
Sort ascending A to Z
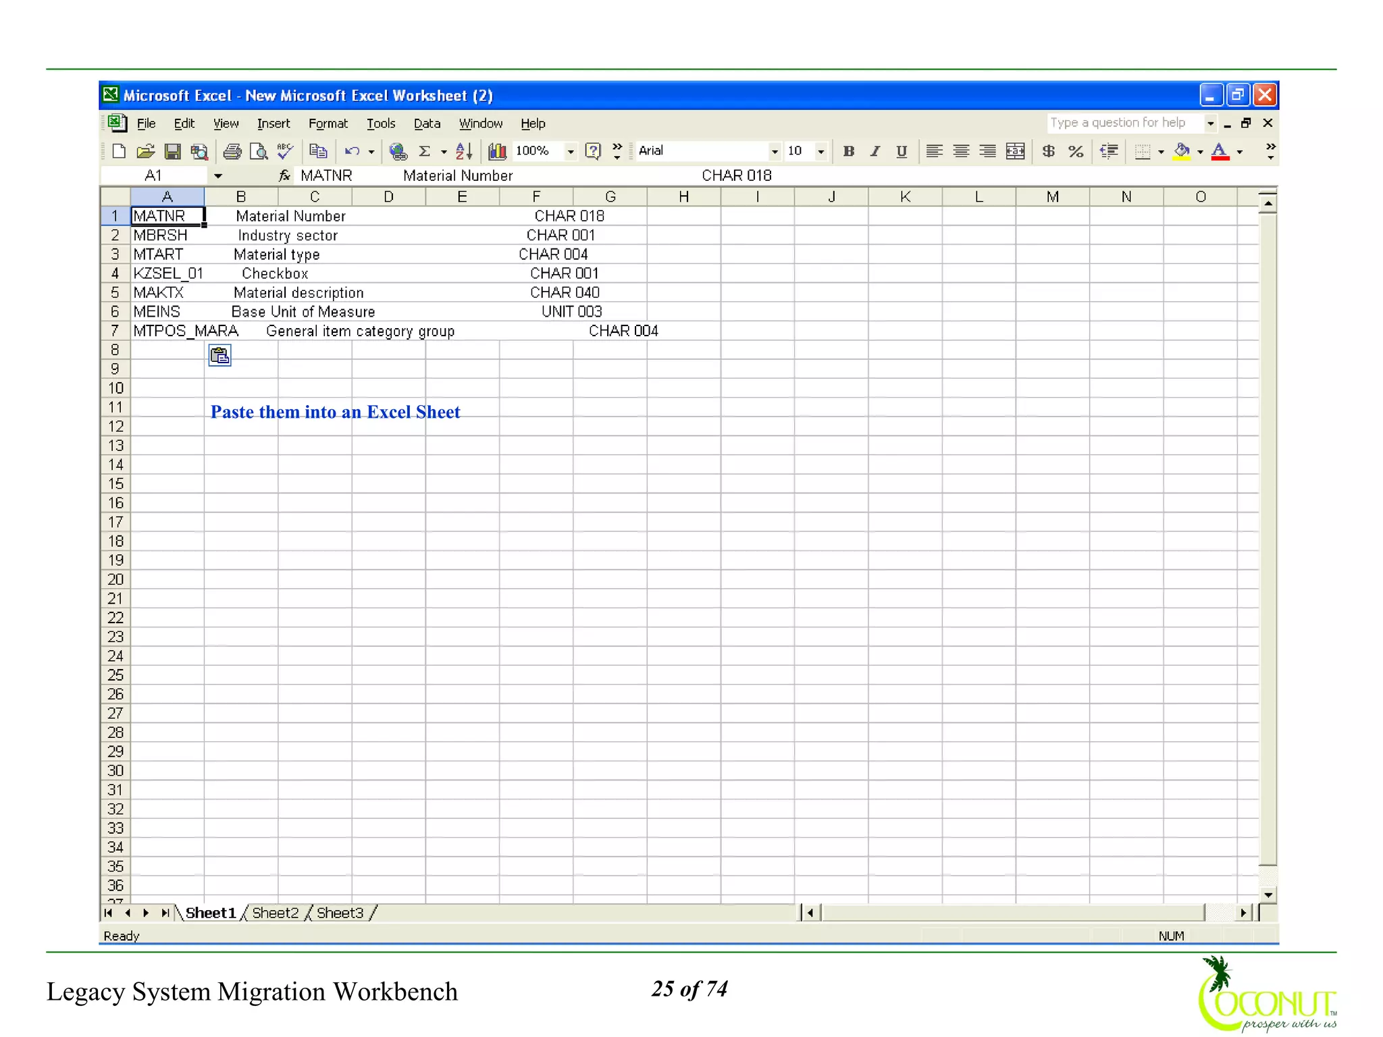pyautogui.click(x=464, y=151)
